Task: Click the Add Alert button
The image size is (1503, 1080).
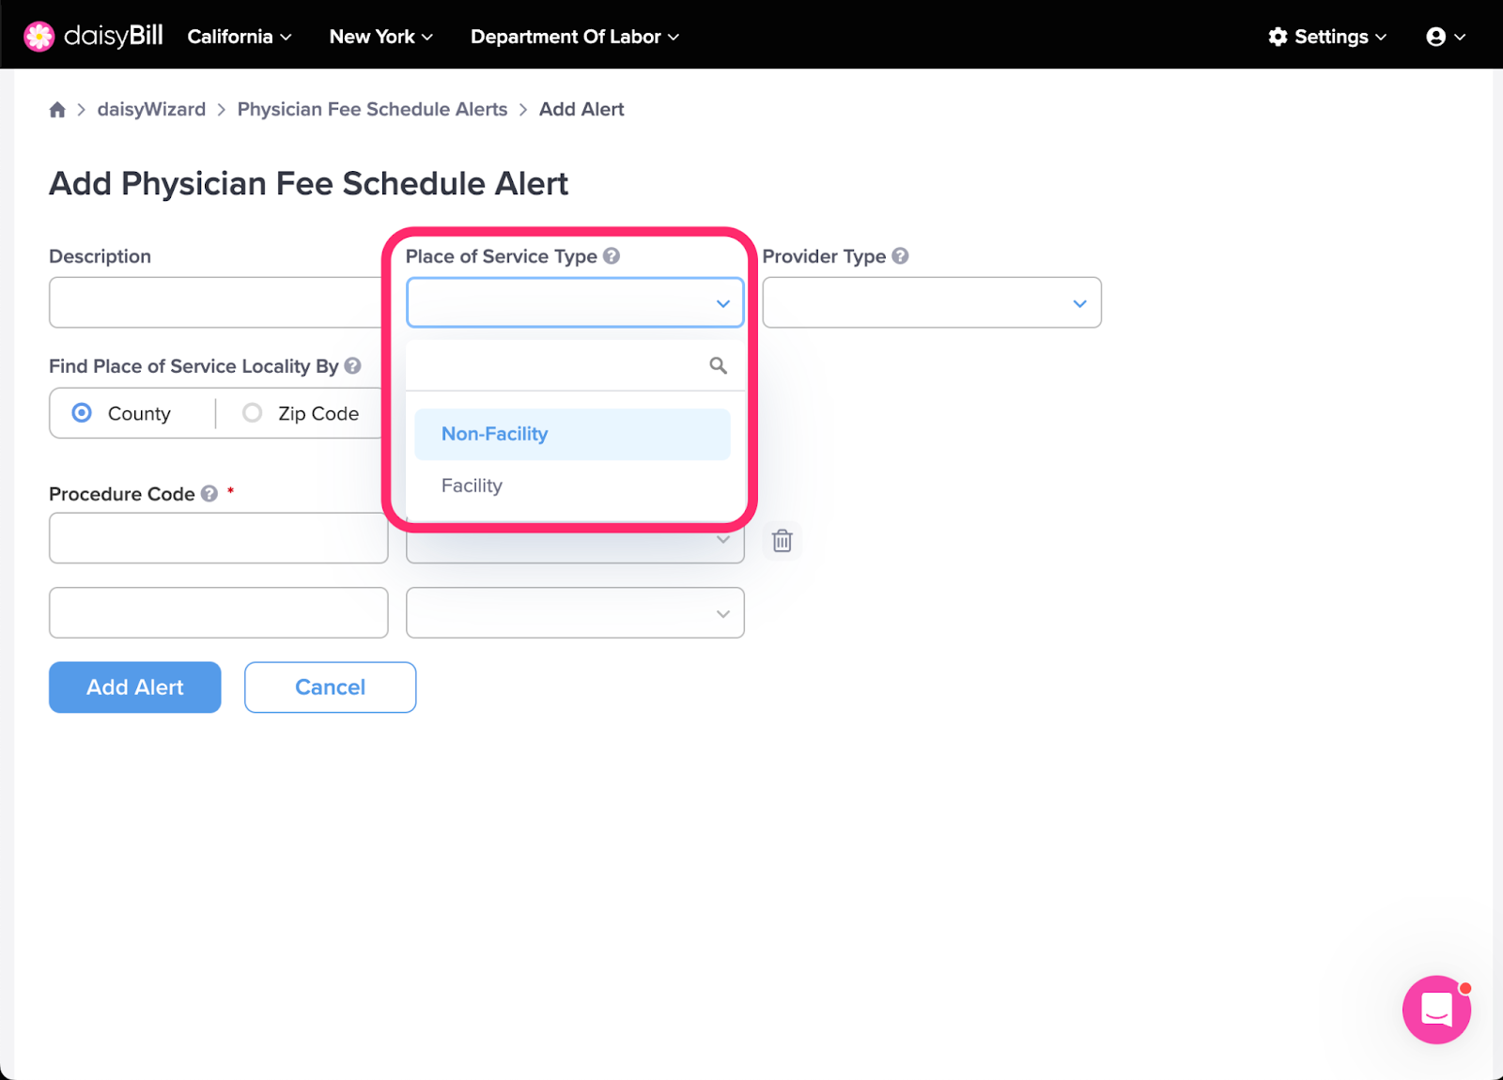Action: click(x=135, y=687)
